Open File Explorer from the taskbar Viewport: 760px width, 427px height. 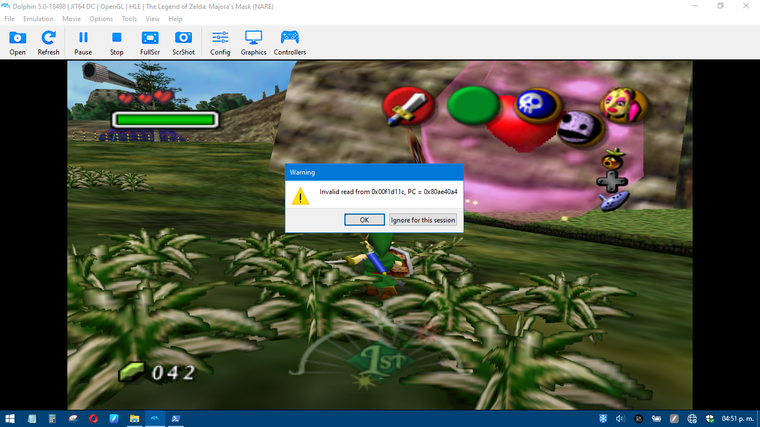point(135,419)
